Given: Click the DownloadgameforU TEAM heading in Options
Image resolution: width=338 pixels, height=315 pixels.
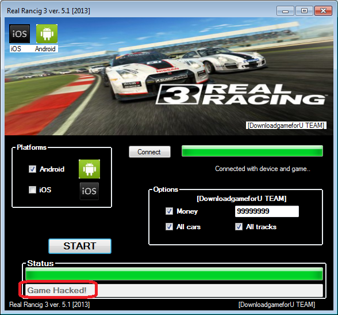Looking at the screenshot, I should [x=241, y=199].
